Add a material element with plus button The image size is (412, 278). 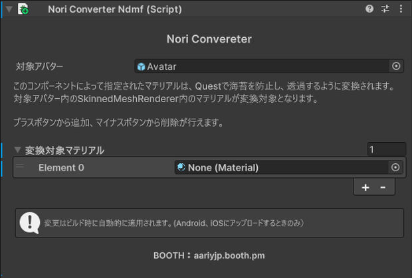click(365, 187)
